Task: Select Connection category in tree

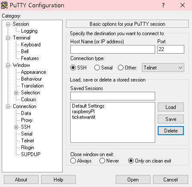Action: coord(24,106)
